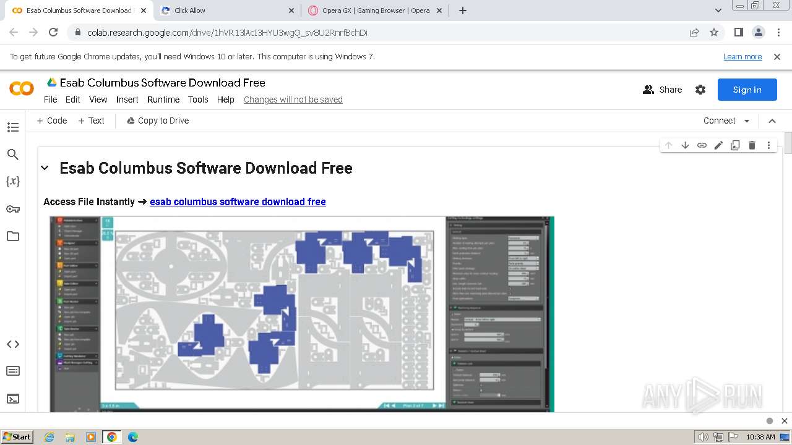Click the software screenshot image
The width and height of the screenshot is (792, 445).
tap(302, 314)
